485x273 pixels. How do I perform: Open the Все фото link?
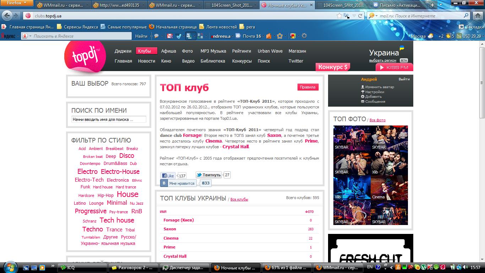[377, 120]
